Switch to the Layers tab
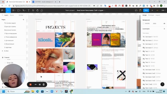167x94 pixels. 6,15
